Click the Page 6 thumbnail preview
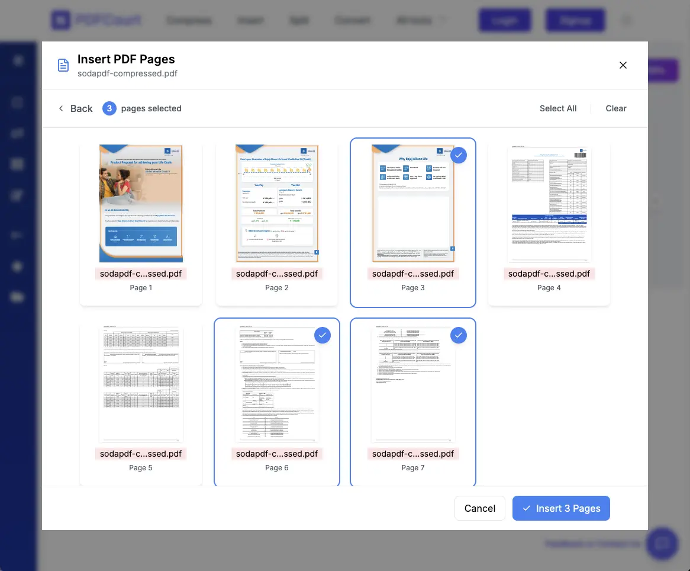Screen dimensions: 690x571 pos(277,384)
